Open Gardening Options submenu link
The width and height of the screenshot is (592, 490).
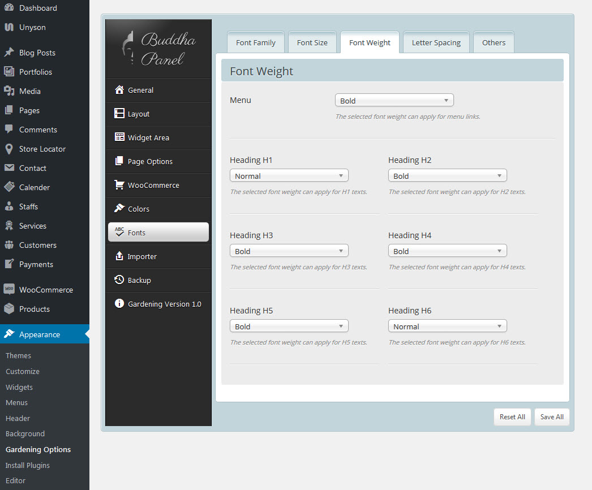(x=38, y=450)
